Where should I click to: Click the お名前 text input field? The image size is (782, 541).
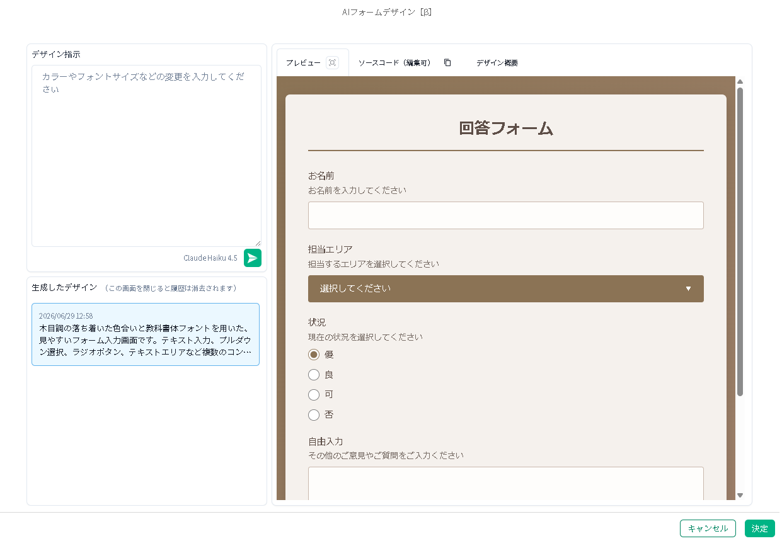pyautogui.click(x=505, y=215)
